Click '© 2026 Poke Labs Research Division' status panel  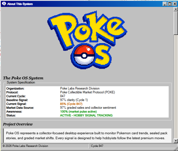[45, 146]
